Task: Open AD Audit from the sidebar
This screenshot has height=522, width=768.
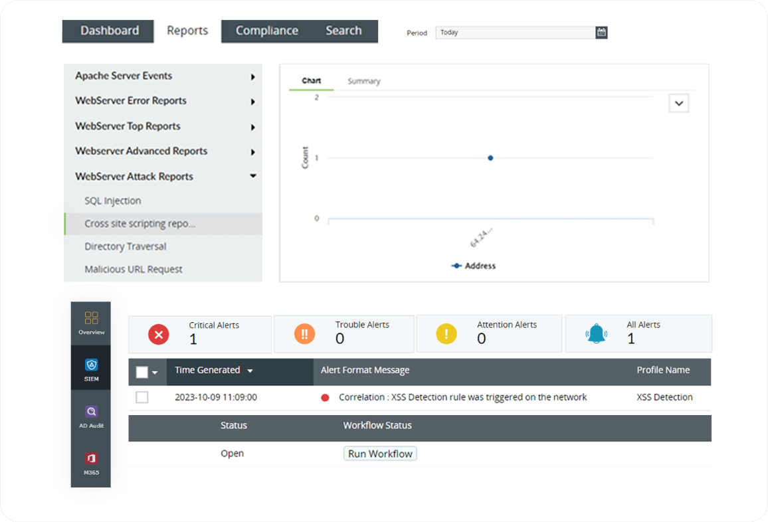Action: coord(91,414)
